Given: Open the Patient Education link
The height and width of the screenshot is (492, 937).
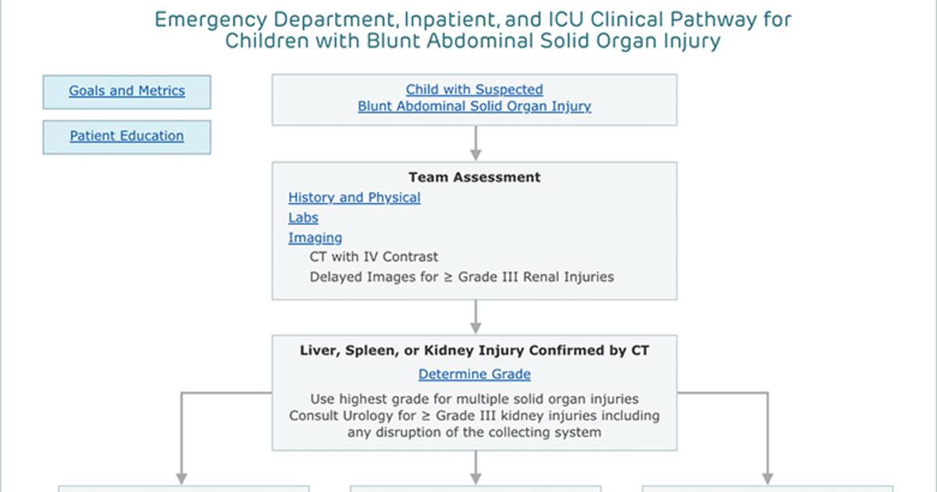Looking at the screenshot, I should click(x=126, y=136).
